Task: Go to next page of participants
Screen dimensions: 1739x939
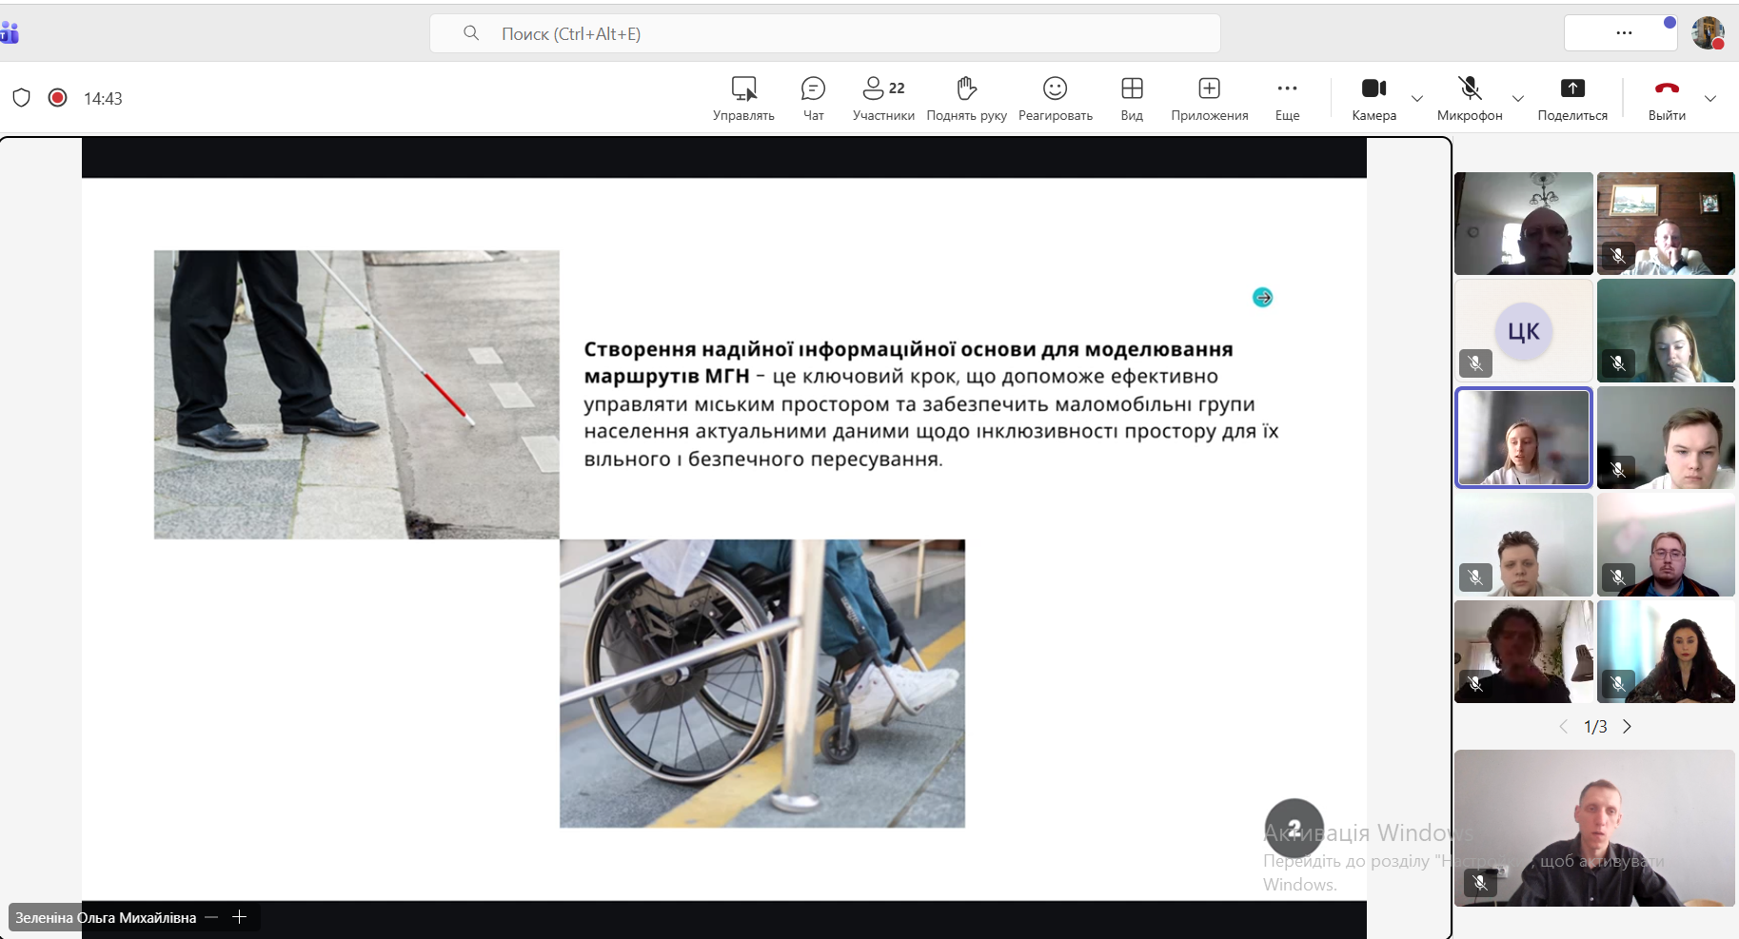Action: pos(1628,727)
